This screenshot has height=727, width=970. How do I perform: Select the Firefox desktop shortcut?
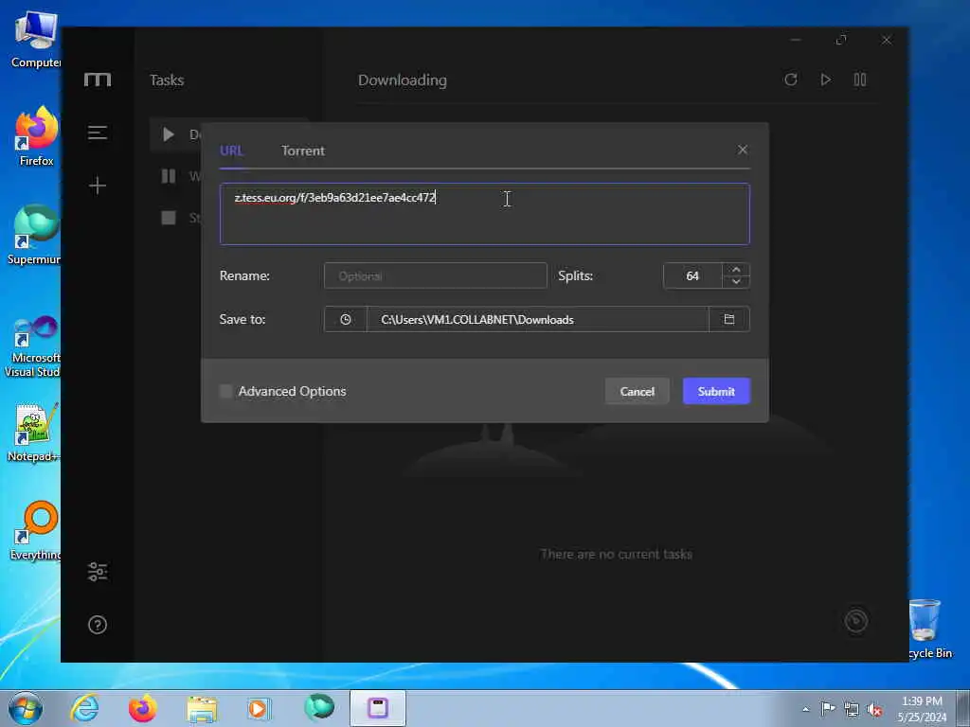tap(37, 136)
